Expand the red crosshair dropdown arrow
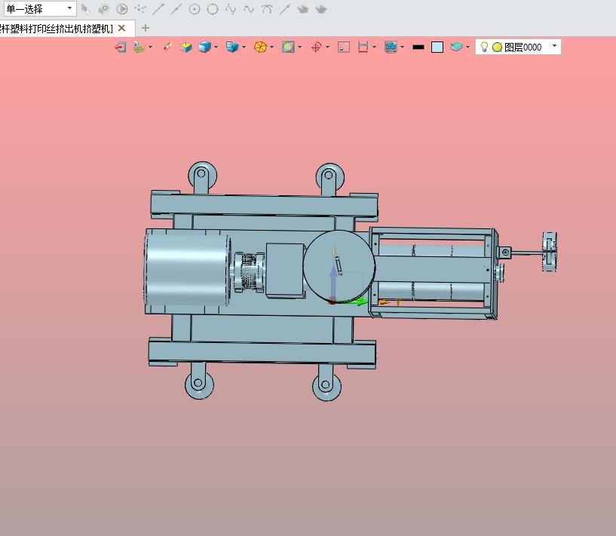 pos(327,47)
